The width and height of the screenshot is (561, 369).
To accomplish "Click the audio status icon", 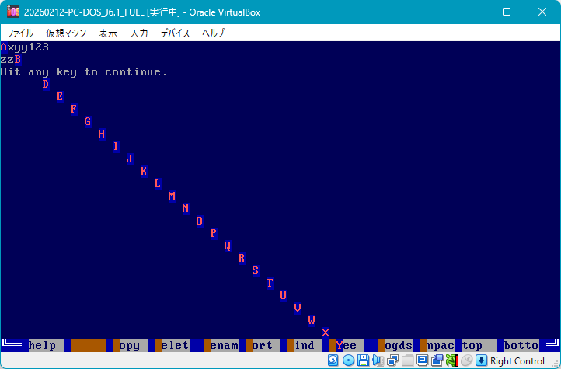I will tap(378, 360).
